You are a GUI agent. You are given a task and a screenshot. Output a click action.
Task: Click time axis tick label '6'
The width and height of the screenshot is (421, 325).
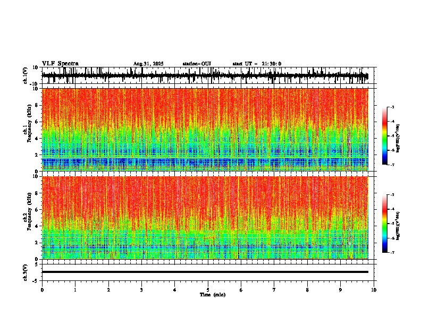(241, 290)
